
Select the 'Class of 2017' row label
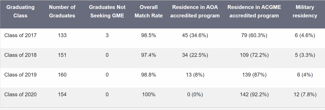(x=20, y=35)
